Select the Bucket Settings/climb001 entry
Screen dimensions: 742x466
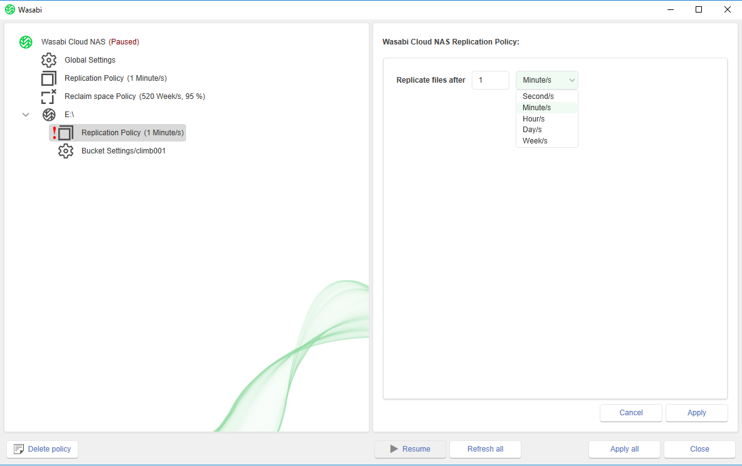pyautogui.click(x=123, y=151)
